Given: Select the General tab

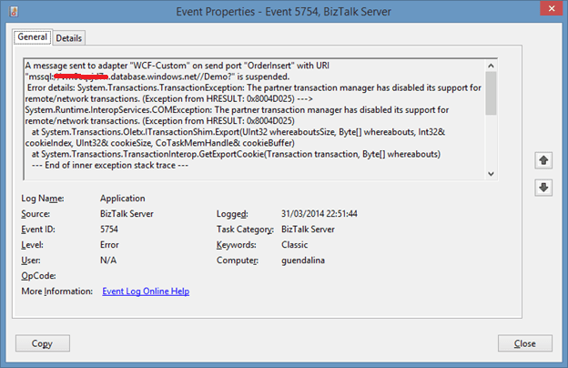Looking at the screenshot, I should [32, 37].
